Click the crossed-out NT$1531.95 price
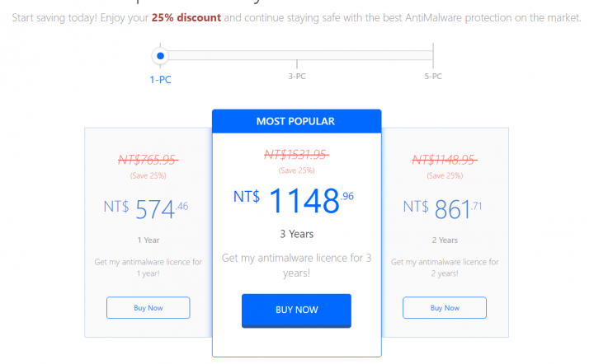This screenshot has width=594, height=364. click(x=296, y=154)
